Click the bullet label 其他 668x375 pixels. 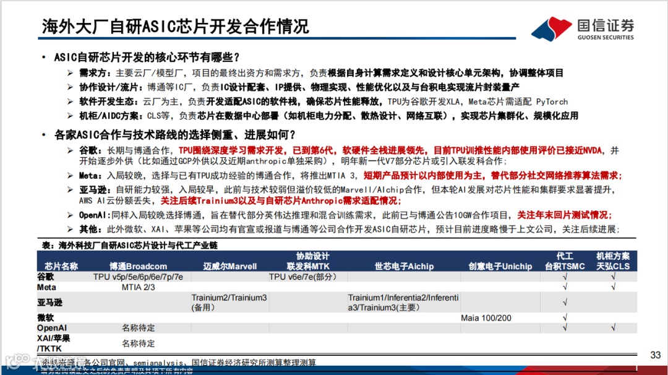90,229
